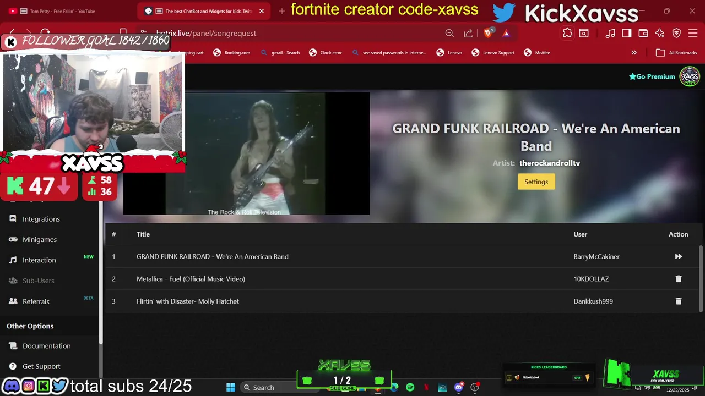Open the saved passwords bookmark
This screenshot has height=396, width=705.
389,53
